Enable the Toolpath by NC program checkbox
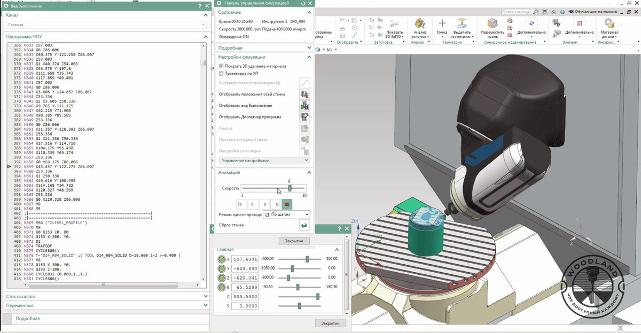641x333 pixels. click(221, 74)
